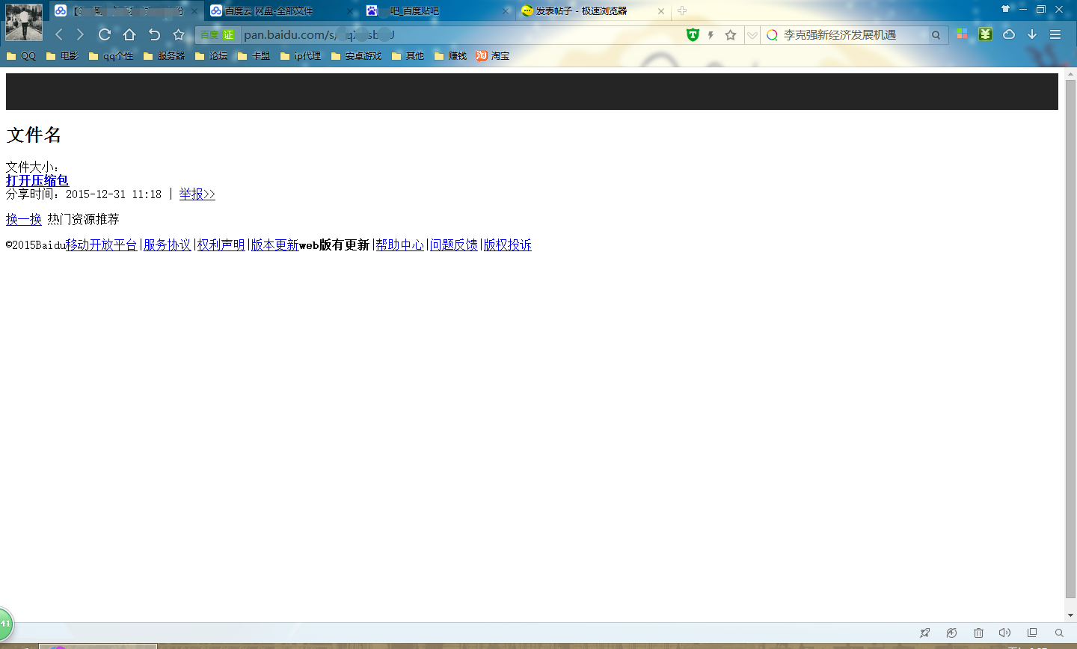Open the browser hamburger menu

tap(1055, 34)
